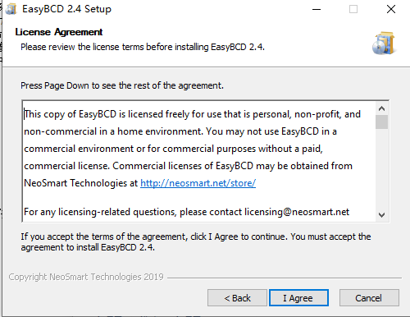Click the EasyBCD setup icon in title bar
Viewport: 410px width, 317px height.
[11, 9]
